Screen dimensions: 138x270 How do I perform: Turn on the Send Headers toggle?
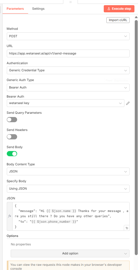click(x=12, y=137)
